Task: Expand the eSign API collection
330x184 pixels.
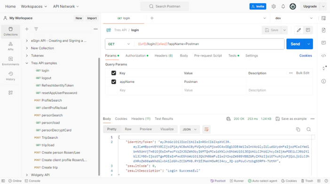Action: click(27, 40)
